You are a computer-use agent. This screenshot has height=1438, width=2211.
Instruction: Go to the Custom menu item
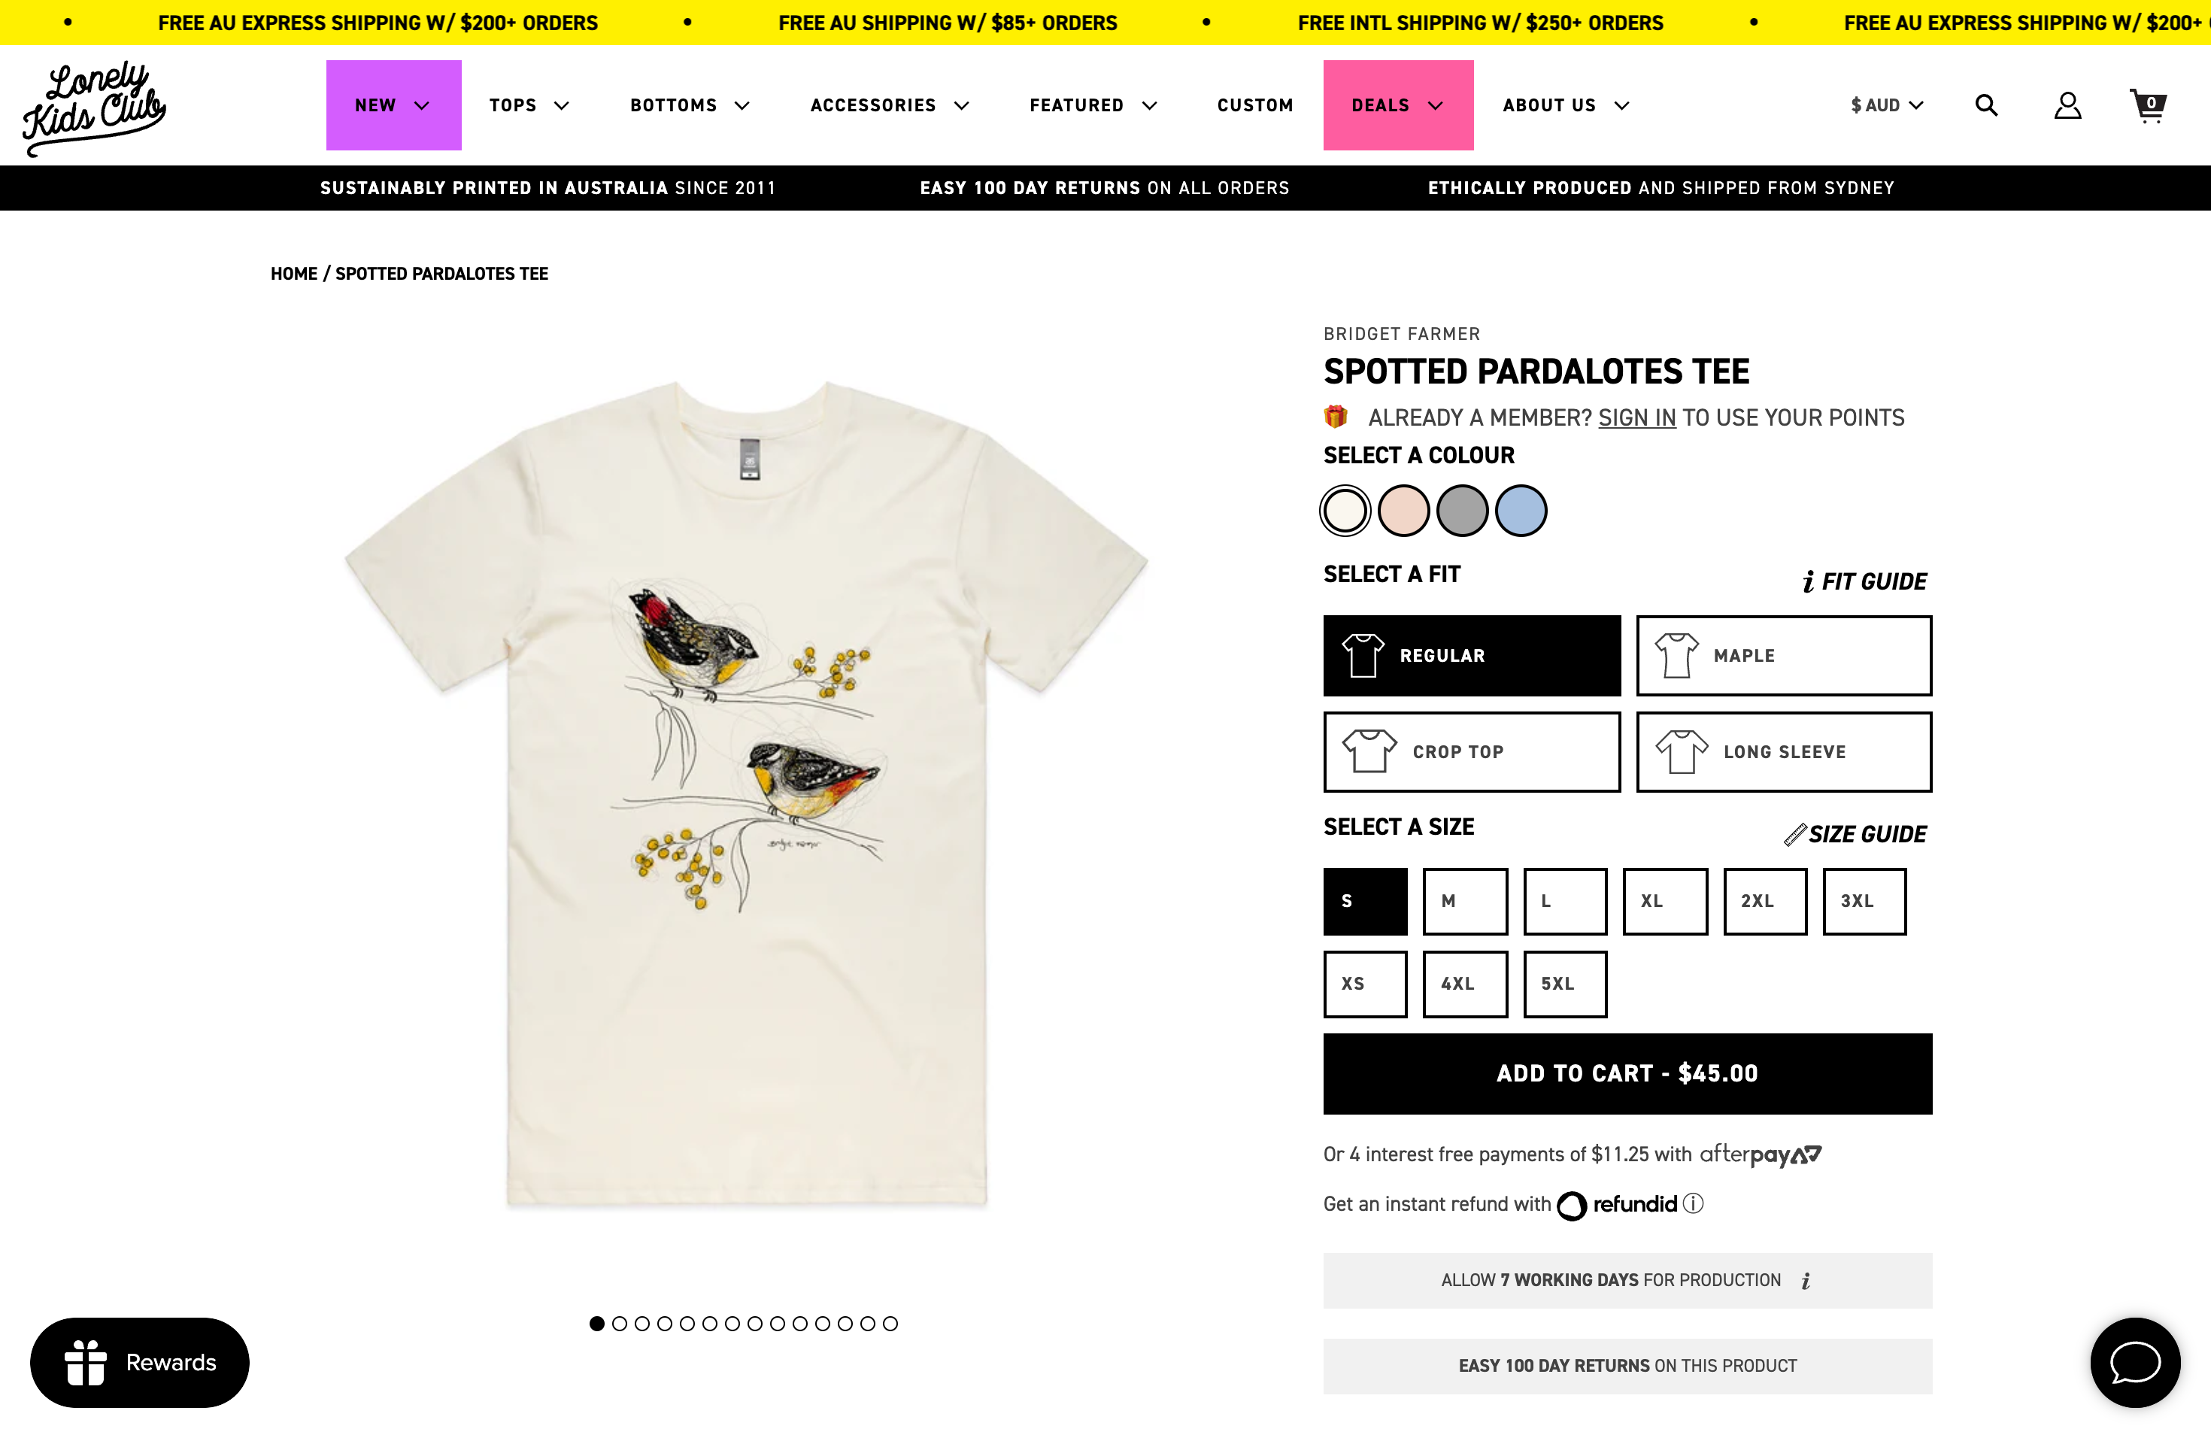point(1255,105)
